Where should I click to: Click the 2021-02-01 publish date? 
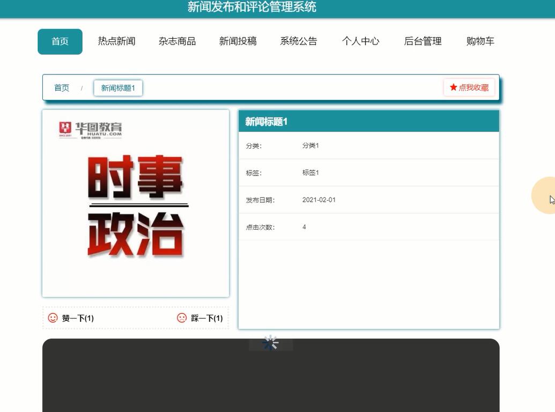(x=319, y=200)
